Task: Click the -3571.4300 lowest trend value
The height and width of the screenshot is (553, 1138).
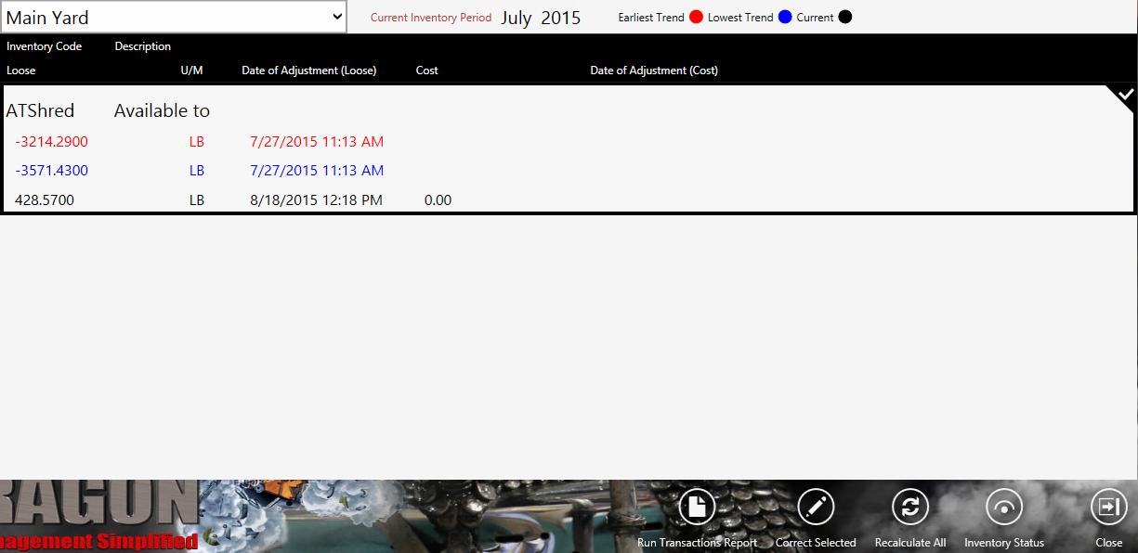Action: pyautogui.click(x=52, y=171)
